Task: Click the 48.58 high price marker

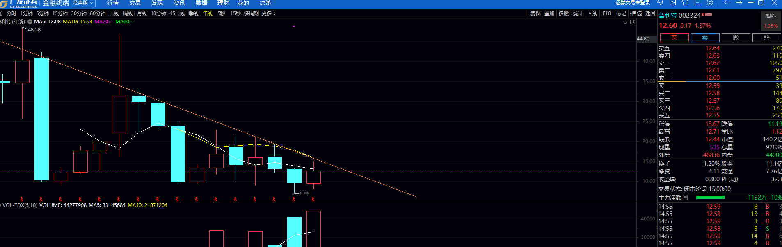Action: click(34, 30)
